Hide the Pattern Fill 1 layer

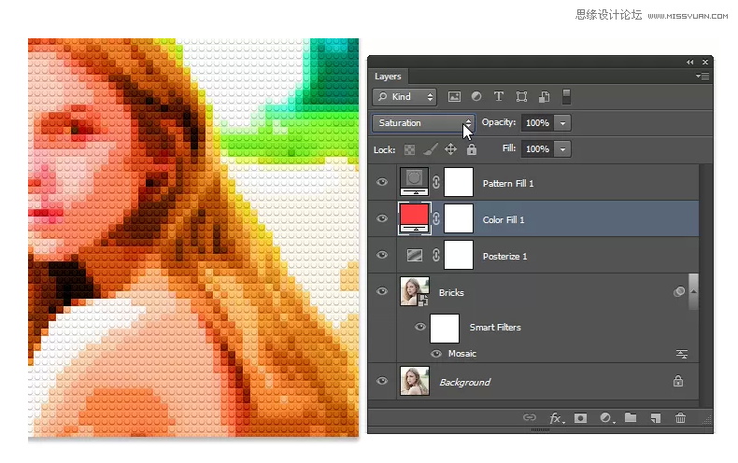pos(382,182)
